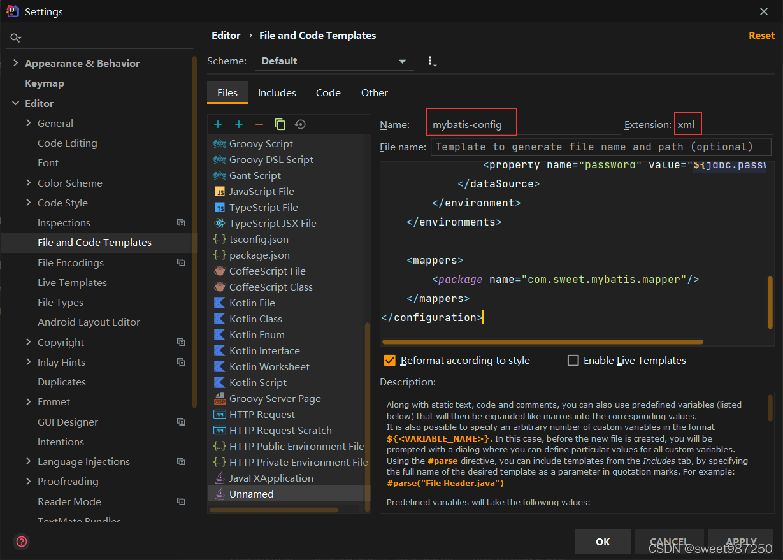Click the Copyright project-level settings icon
The image size is (783, 560).
point(181,342)
